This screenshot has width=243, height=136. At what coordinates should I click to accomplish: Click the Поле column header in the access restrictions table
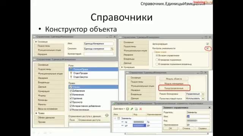[73, 120]
